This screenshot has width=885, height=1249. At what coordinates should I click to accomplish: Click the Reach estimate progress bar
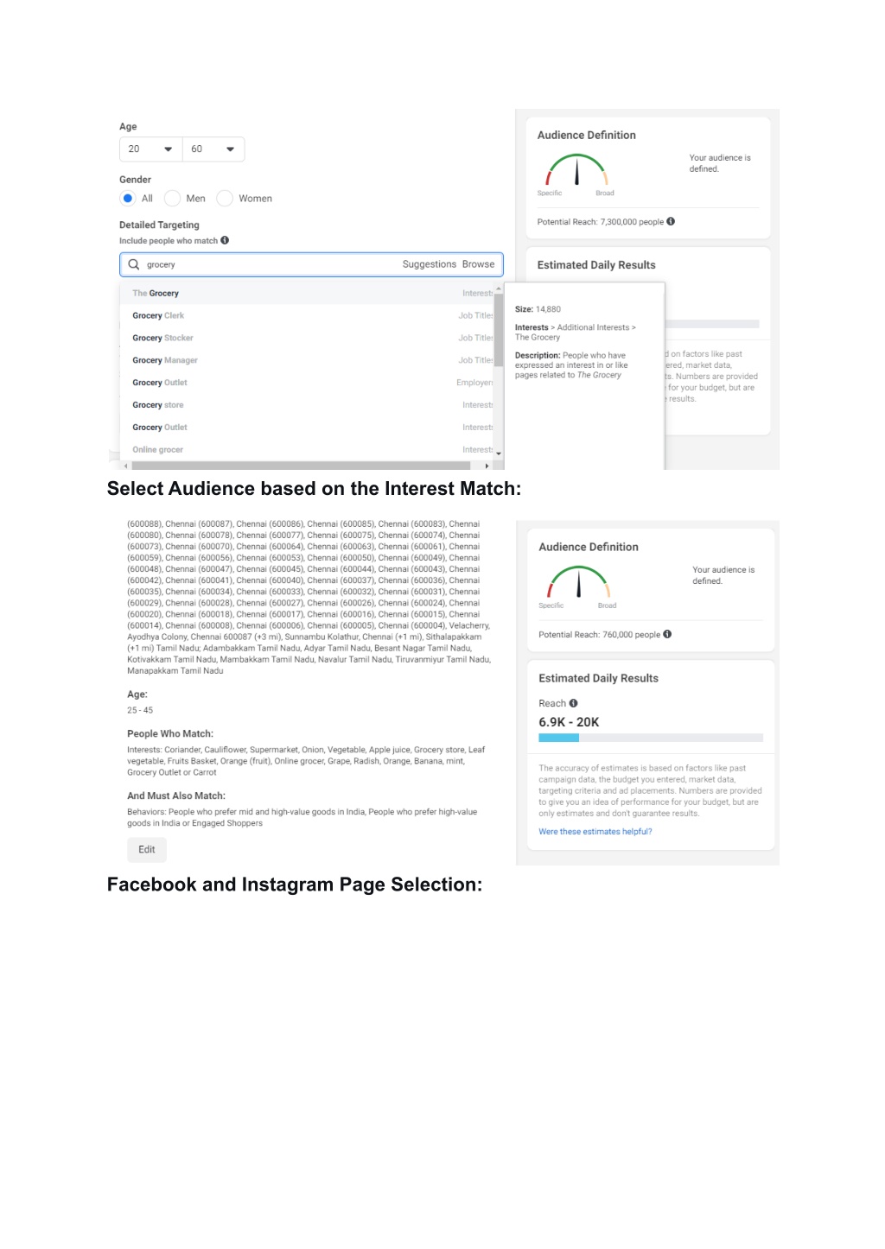click(x=651, y=739)
